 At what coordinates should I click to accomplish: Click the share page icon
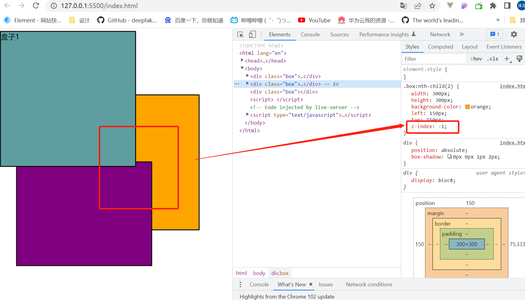click(x=418, y=6)
